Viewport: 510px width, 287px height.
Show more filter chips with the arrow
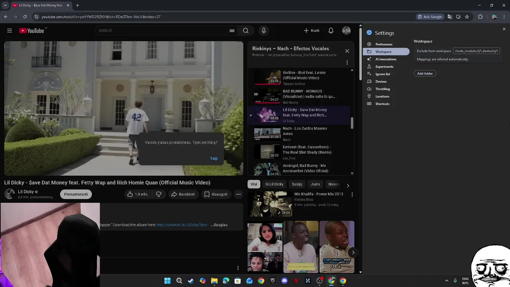[348, 186]
